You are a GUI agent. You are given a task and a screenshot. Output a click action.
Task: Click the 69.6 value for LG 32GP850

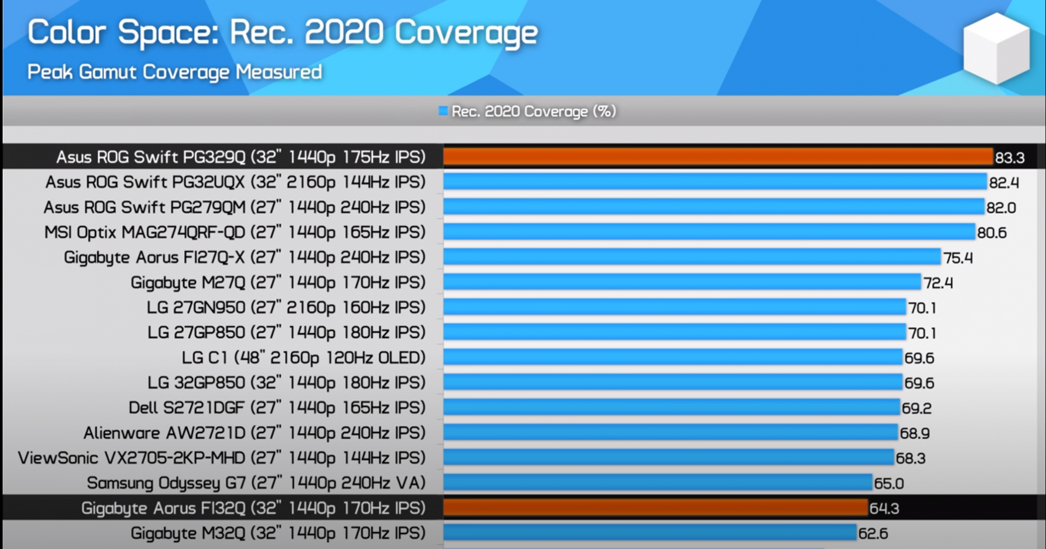(919, 383)
